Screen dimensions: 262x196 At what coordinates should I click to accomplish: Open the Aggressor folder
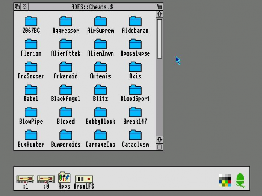pos(65,21)
